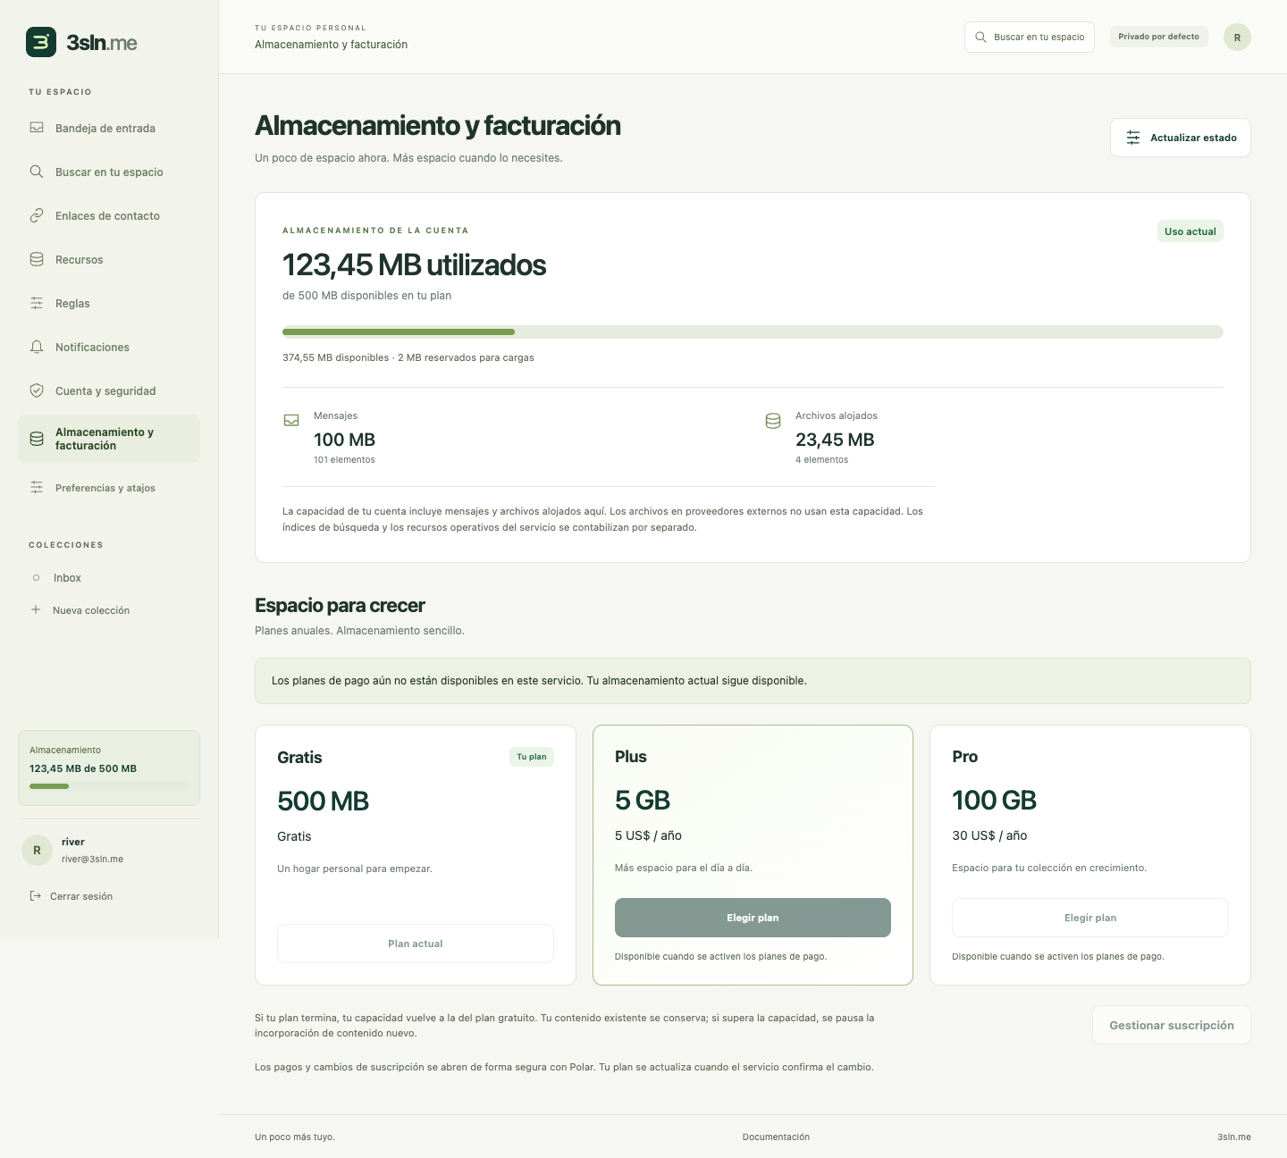Image resolution: width=1287 pixels, height=1158 pixels.
Task: Click the plus icon for Nueva colección
Action: point(36,609)
